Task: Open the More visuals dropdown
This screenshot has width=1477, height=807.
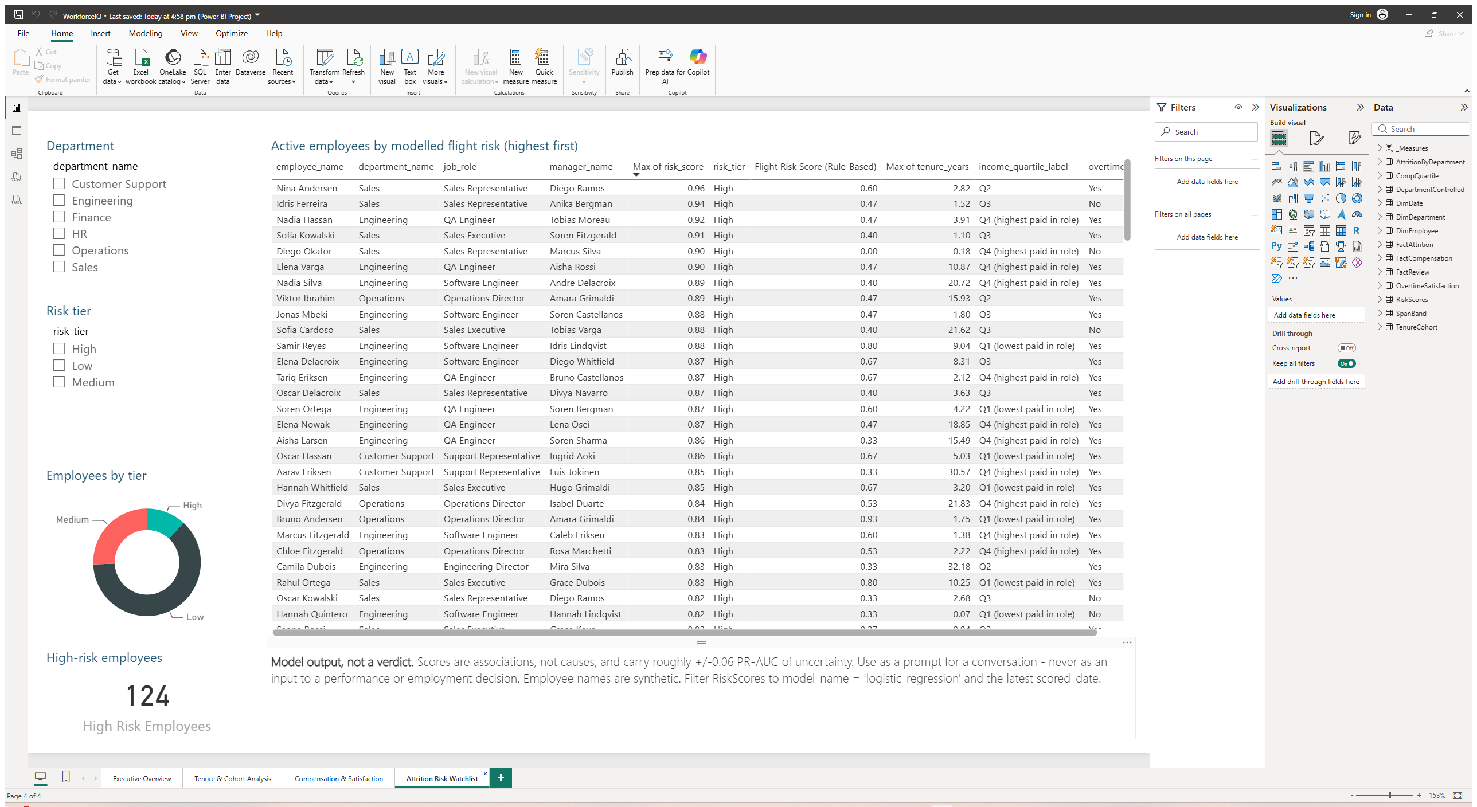Action: click(x=436, y=65)
